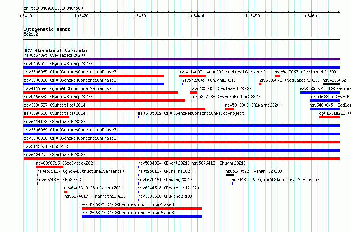
Task: Click the blue bar under nsv5460205
Action: pyautogui.click(x=325, y=101)
